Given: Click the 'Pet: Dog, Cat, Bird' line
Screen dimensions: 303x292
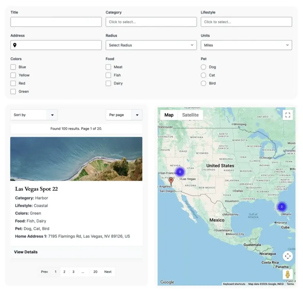Looking at the screenshot, I should (x=32, y=229).
